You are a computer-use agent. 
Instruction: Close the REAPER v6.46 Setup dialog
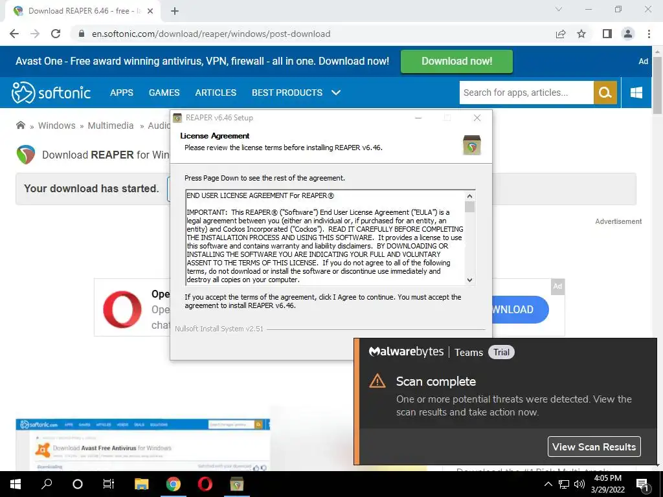(477, 118)
